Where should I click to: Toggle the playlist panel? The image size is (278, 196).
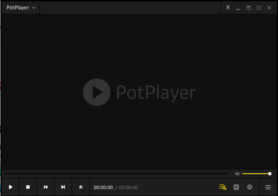coord(236,187)
